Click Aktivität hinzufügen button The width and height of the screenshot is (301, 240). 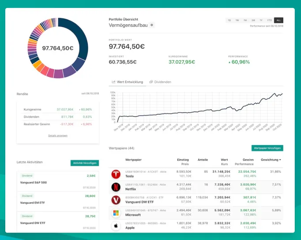click(85, 163)
